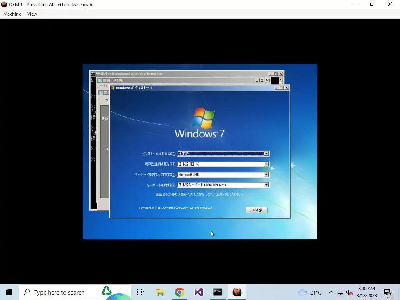
Task: Open the Windows Start menu
Action: point(9,292)
